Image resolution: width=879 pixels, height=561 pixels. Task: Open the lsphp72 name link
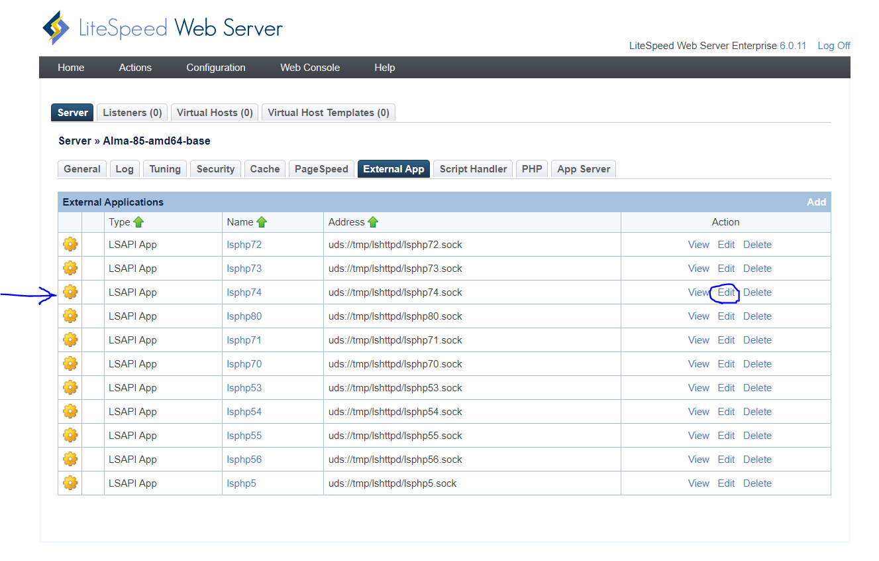click(x=244, y=245)
